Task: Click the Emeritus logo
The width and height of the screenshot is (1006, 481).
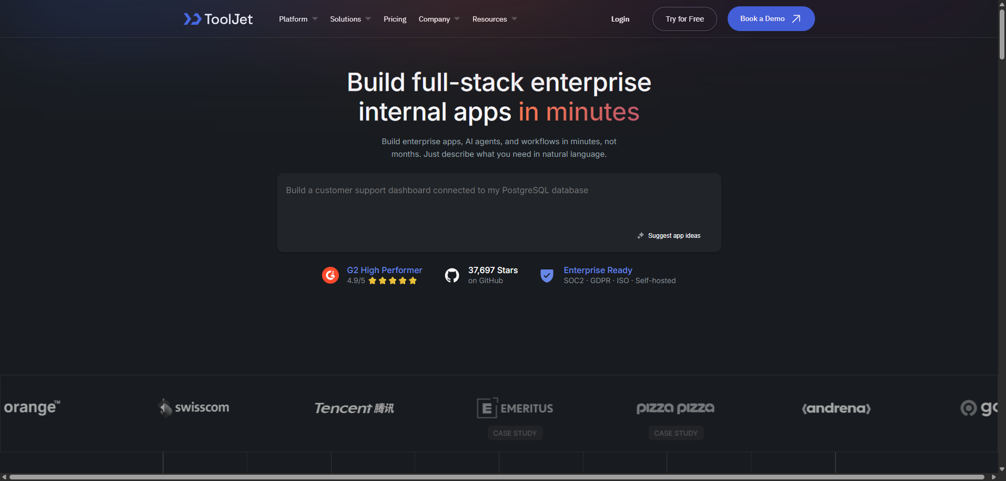Action: point(515,408)
